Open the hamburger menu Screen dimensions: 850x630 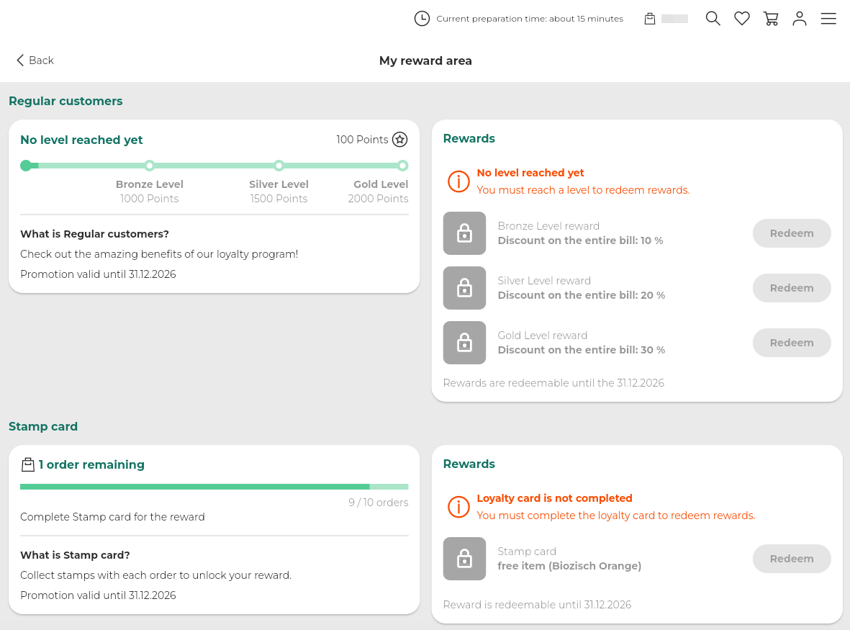828,19
